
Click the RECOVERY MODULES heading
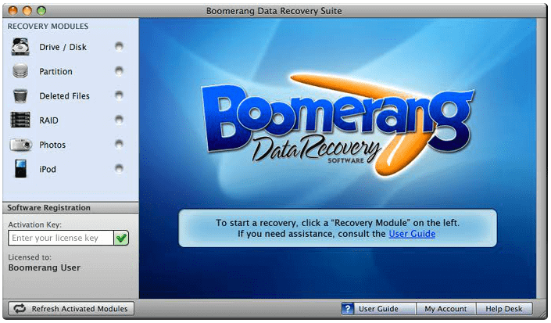tap(48, 27)
